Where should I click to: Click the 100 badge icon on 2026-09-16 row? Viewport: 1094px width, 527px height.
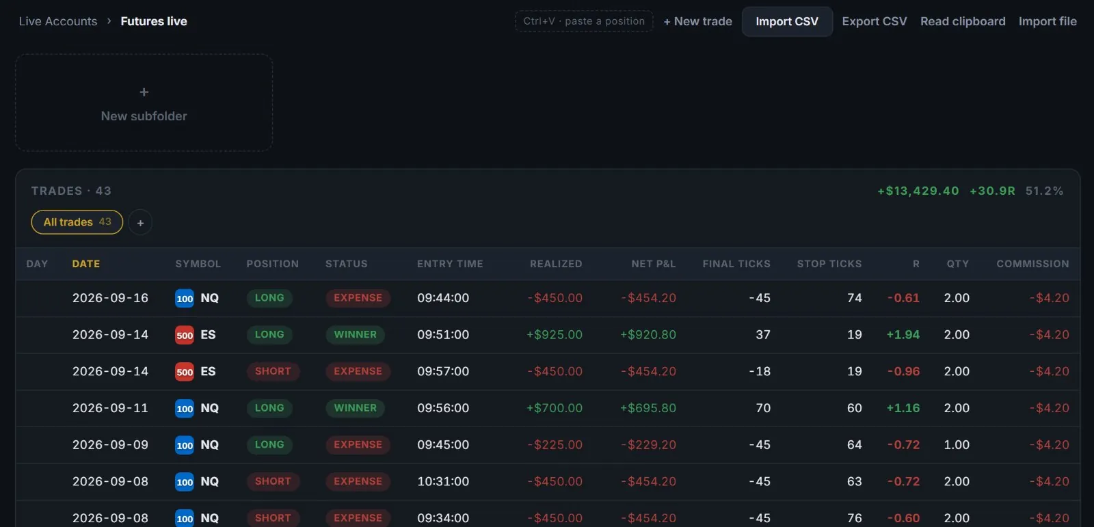(x=185, y=299)
